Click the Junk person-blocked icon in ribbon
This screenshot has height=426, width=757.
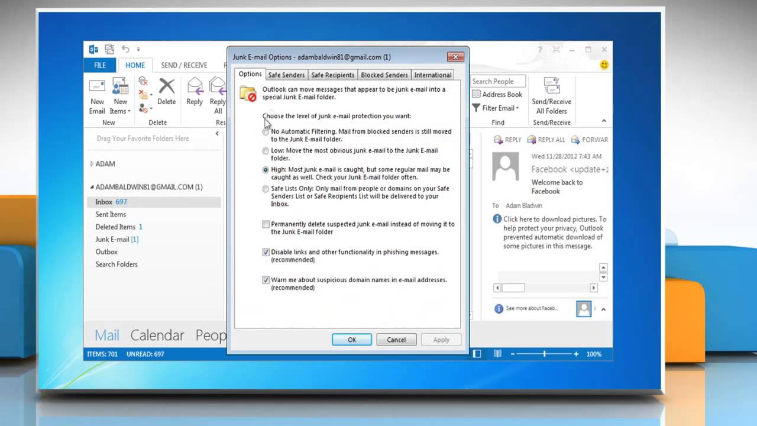point(143,108)
